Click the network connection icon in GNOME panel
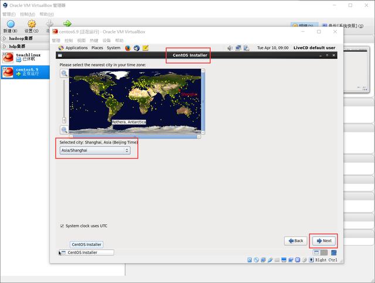This screenshot has width=375, height=283. pyautogui.click(x=238, y=48)
